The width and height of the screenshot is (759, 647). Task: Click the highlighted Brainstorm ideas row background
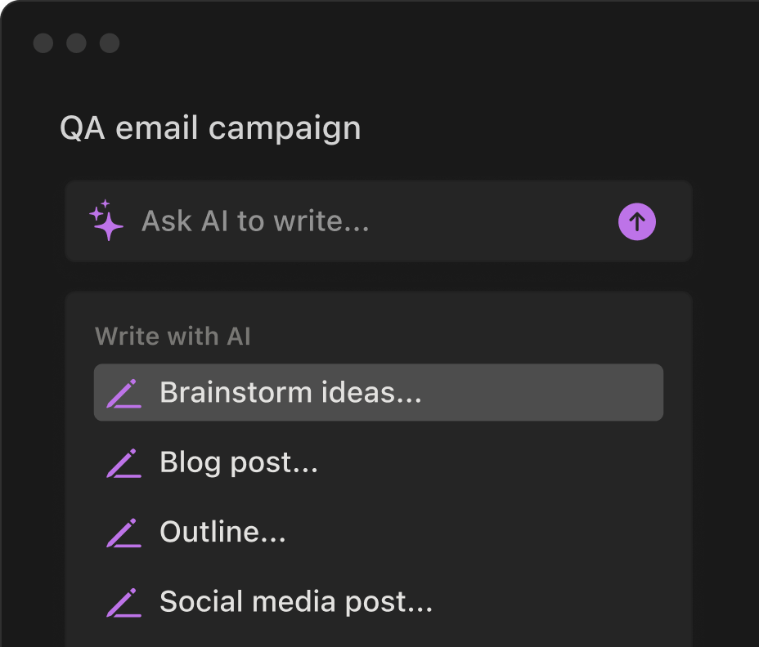542,392
